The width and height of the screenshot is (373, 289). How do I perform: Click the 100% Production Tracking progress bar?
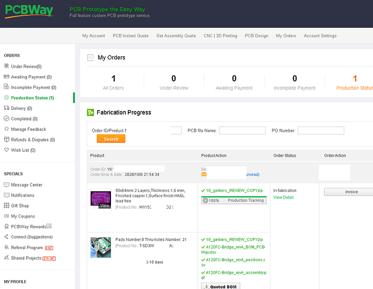coord(234,200)
